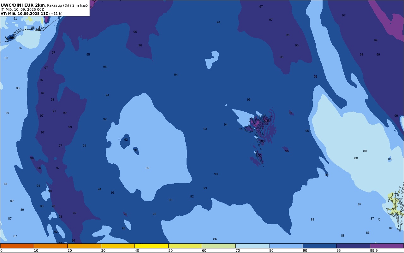Click the light blue 80–90 legend swatch
This screenshot has height=253, width=404.
[286, 246]
